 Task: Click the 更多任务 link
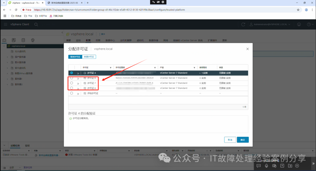click(x=28, y=167)
